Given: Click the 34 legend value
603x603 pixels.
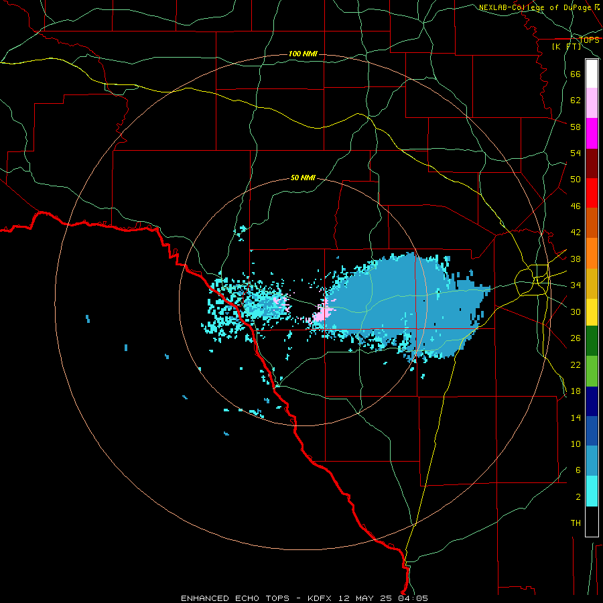Looking at the screenshot, I should pyautogui.click(x=576, y=285).
